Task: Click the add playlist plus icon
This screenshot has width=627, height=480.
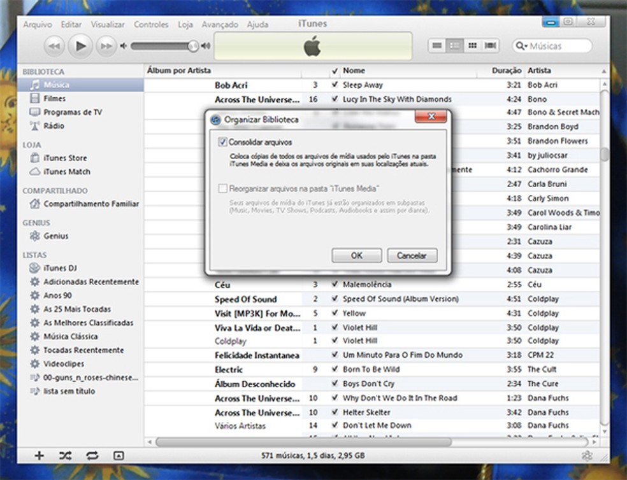Action: click(x=40, y=455)
